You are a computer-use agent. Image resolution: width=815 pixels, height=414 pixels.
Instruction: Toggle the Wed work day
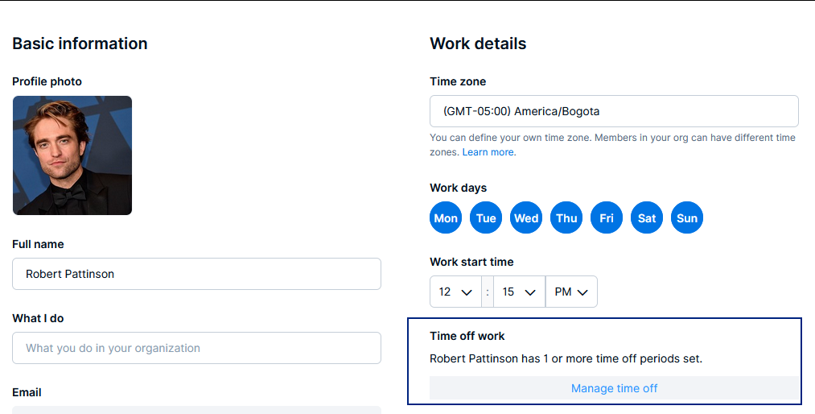[526, 217]
